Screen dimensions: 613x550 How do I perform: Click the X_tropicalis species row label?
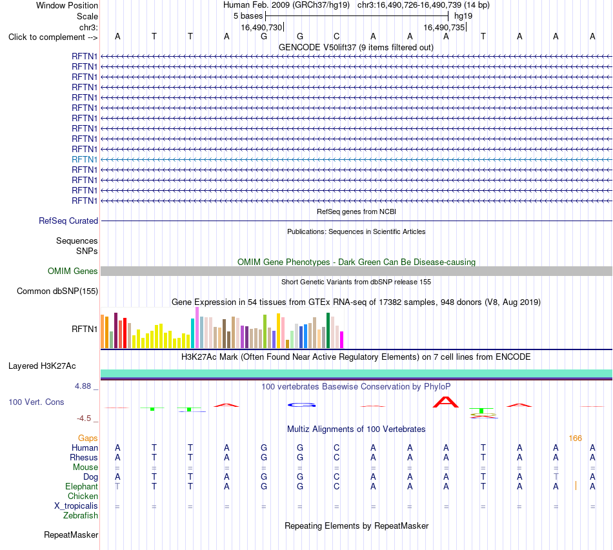tap(76, 506)
